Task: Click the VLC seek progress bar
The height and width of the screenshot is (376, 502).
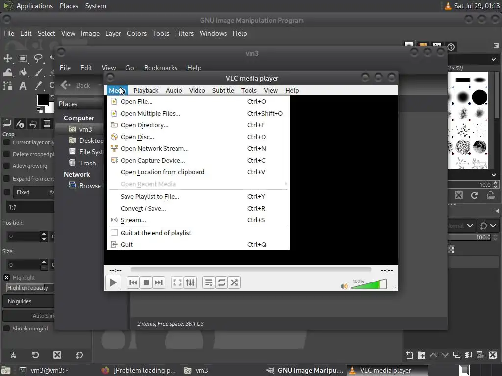Action: tap(251, 270)
